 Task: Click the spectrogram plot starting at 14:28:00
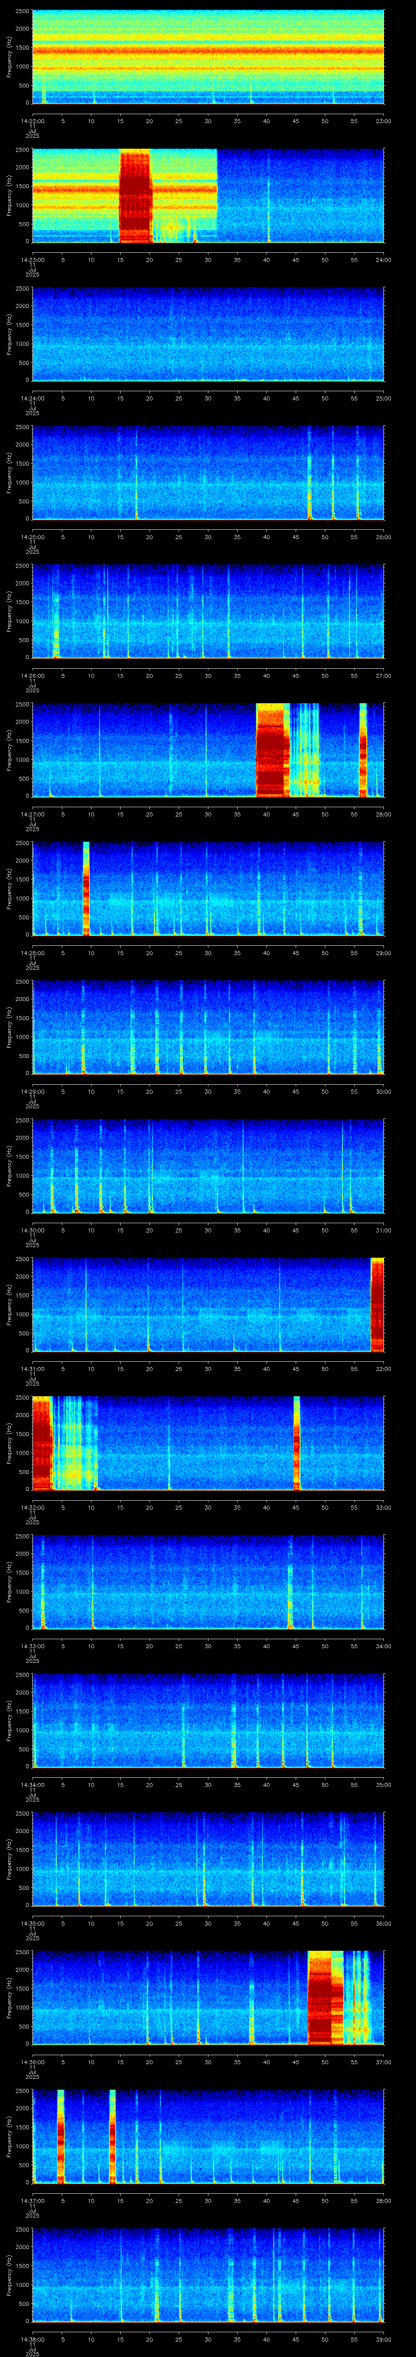208,888
